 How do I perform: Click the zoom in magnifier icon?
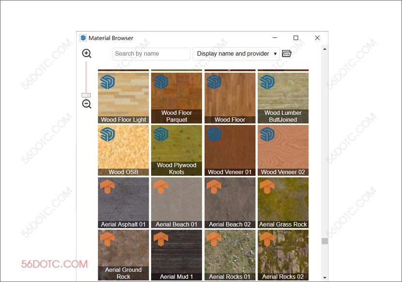(87, 53)
